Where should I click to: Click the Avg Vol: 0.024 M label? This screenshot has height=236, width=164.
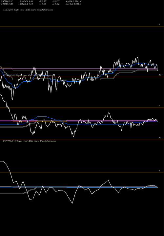73,1
